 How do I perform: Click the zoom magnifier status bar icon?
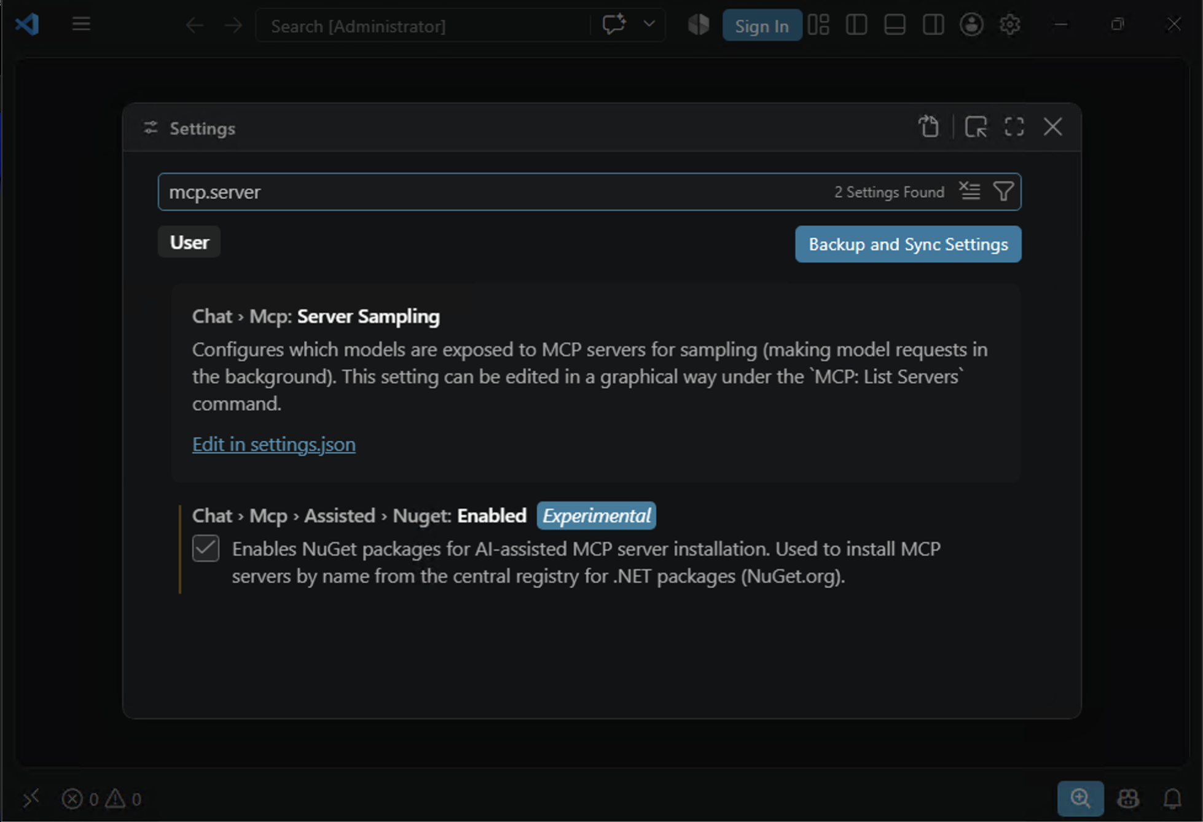1080,798
